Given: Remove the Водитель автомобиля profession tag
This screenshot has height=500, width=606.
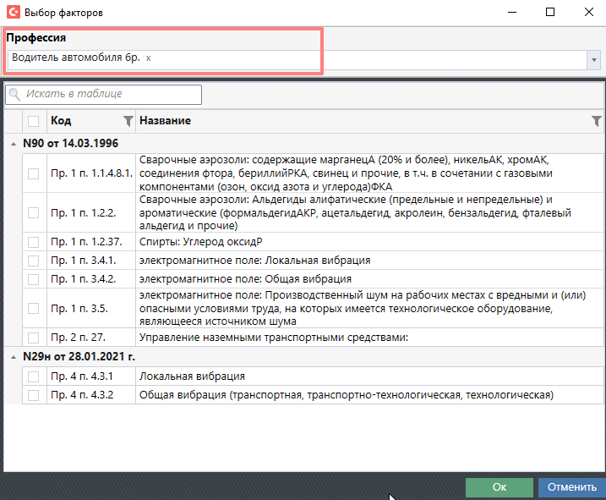Looking at the screenshot, I should pos(149,58).
